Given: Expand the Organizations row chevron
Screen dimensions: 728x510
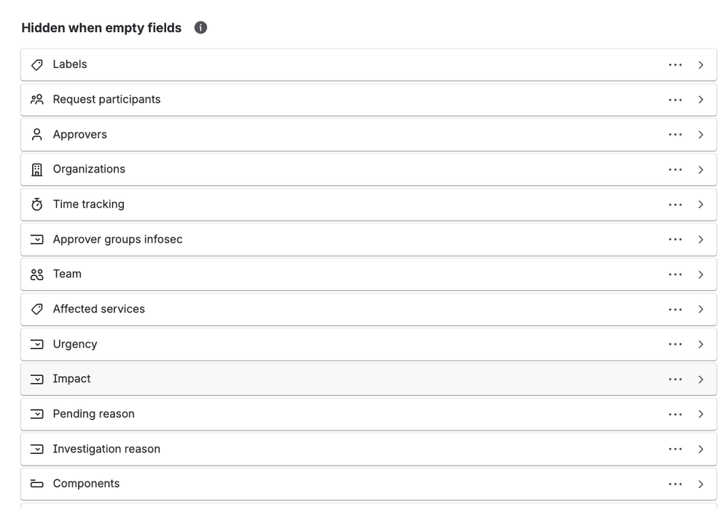Looking at the screenshot, I should coord(701,170).
